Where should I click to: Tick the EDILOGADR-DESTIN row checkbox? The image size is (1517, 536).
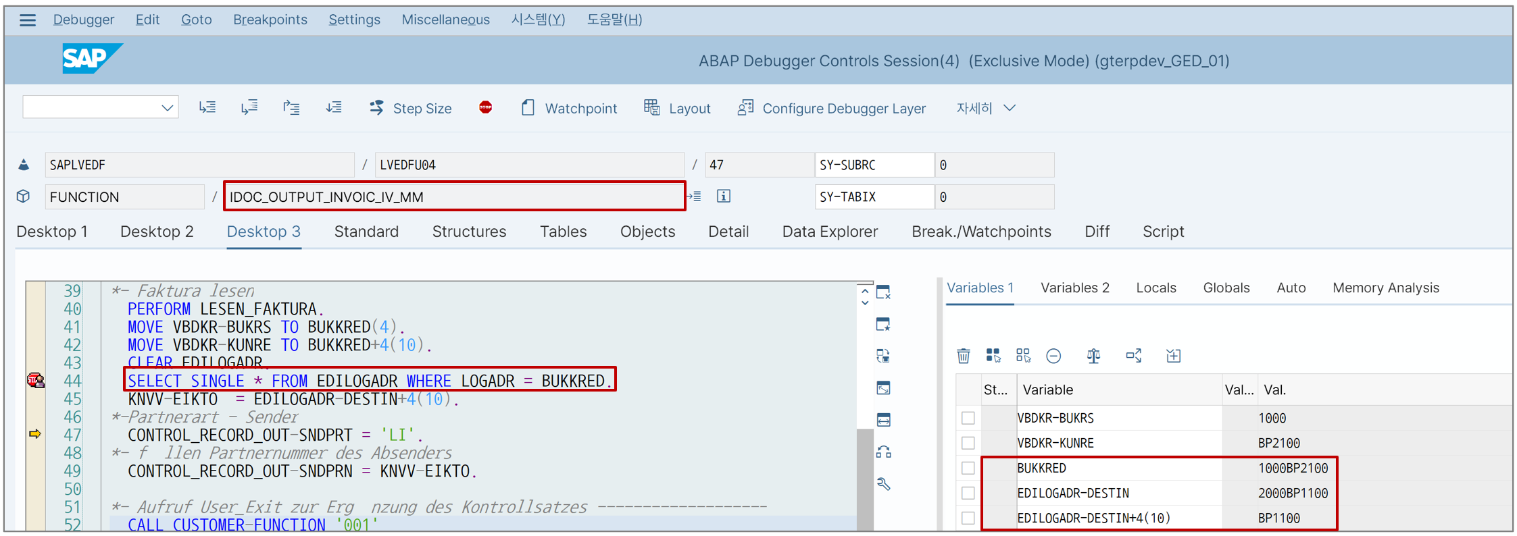[x=968, y=493]
